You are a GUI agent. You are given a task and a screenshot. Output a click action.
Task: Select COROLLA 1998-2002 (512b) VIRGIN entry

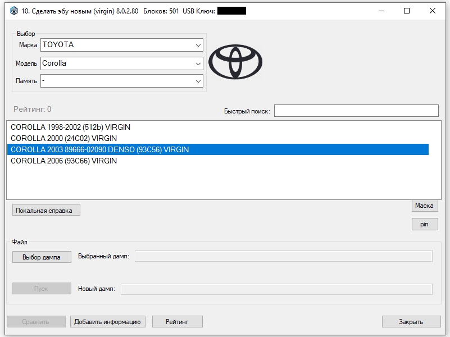tap(218, 127)
